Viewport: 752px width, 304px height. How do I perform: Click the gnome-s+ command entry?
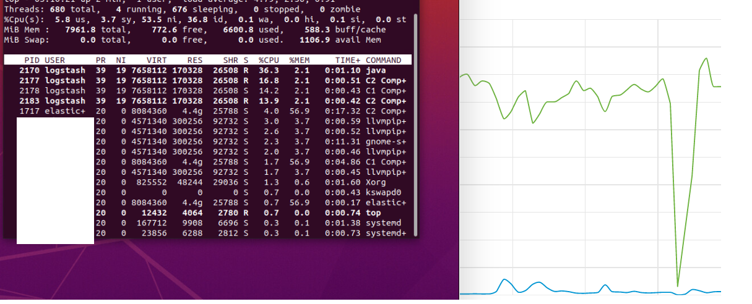click(x=386, y=141)
